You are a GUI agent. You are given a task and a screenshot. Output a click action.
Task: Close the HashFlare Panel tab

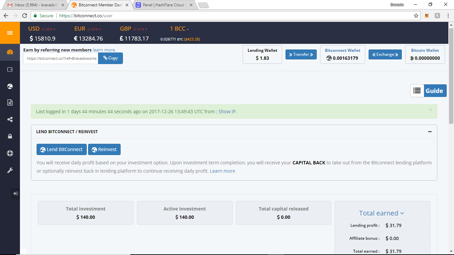point(191,5)
